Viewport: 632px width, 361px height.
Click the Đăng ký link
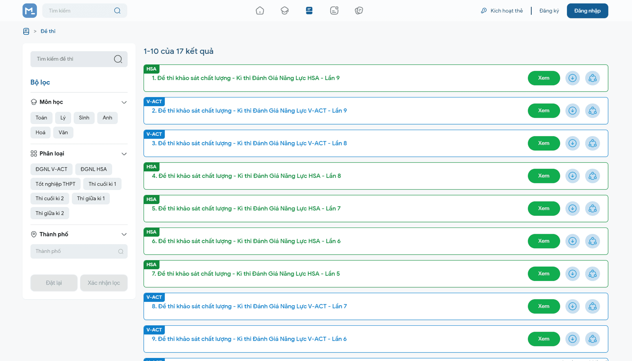[x=549, y=11]
